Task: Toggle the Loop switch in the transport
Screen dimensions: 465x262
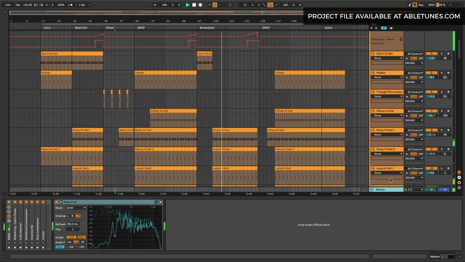Action: [x=270, y=5]
